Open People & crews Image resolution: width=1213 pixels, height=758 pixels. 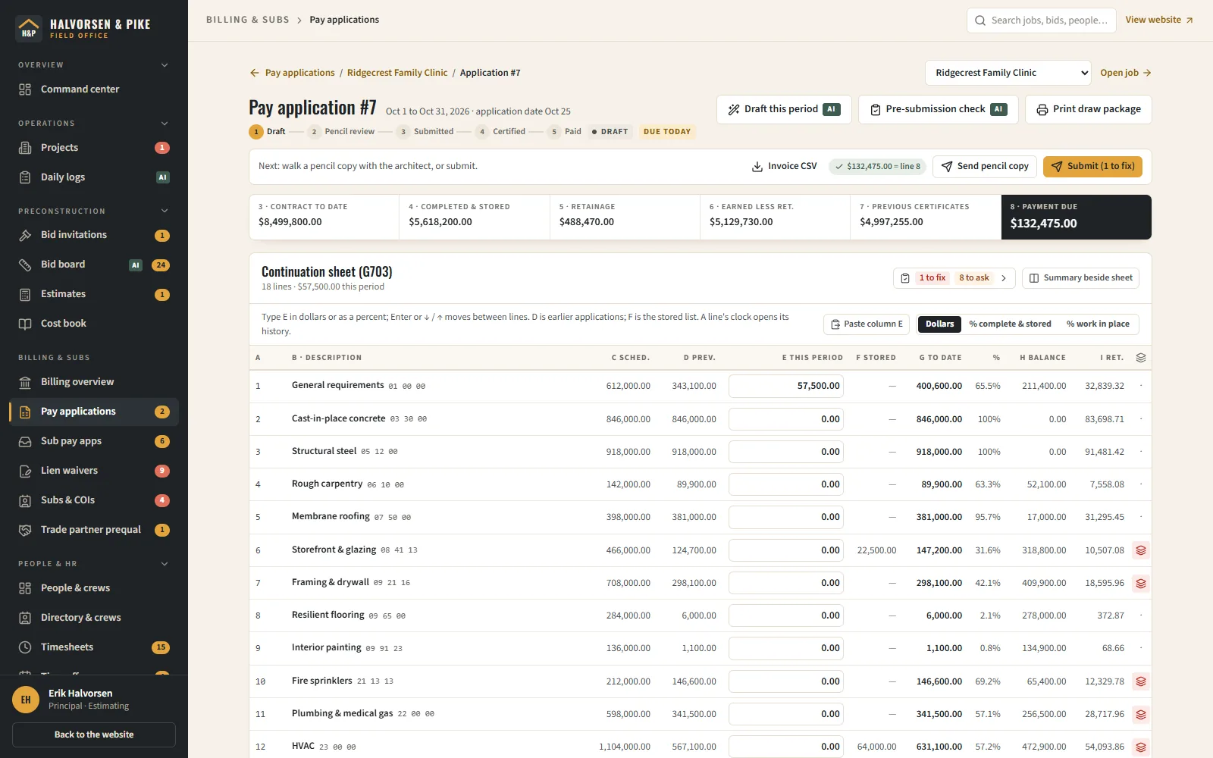click(94, 588)
